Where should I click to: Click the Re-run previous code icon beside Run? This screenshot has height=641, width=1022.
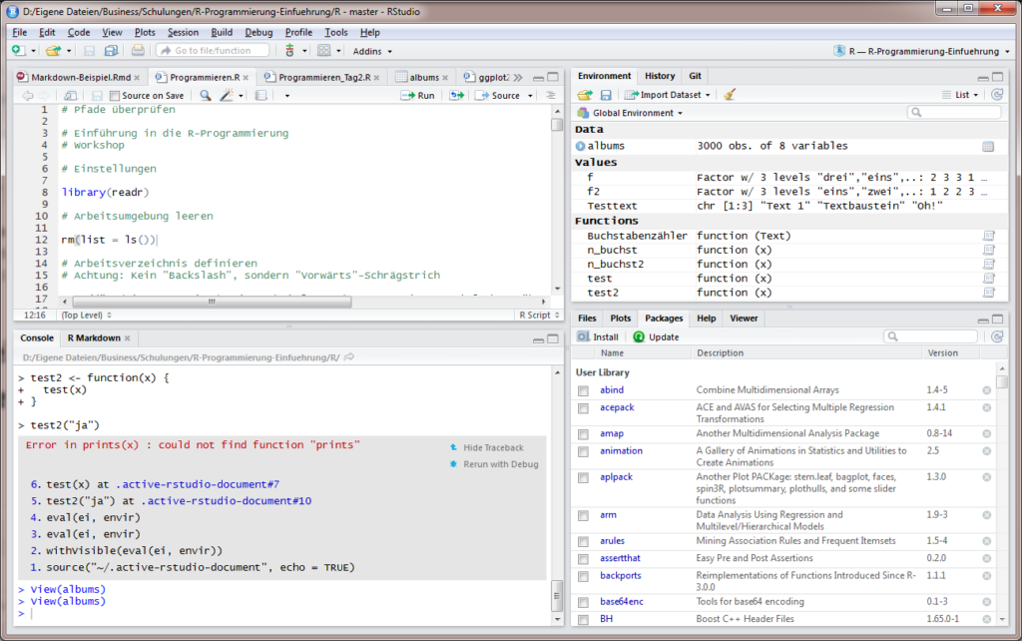pyautogui.click(x=456, y=95)
